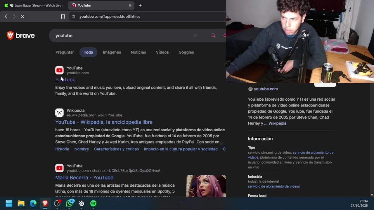Follow the Historia sublink under Wikipedia
The image size is (374, 210).
tap(62, 149)
